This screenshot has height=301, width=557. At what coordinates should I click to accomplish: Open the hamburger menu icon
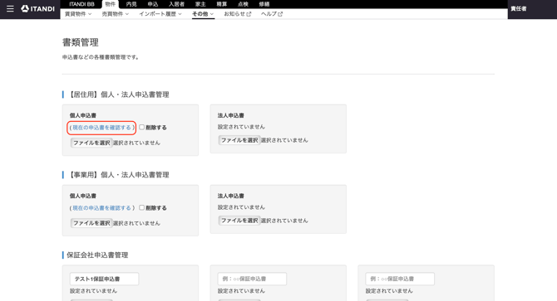pos(10,8)
